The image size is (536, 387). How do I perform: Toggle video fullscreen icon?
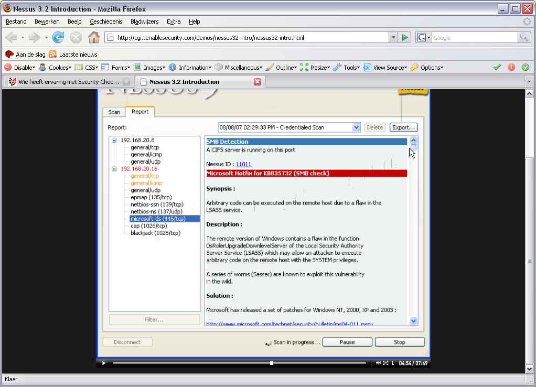385,363
